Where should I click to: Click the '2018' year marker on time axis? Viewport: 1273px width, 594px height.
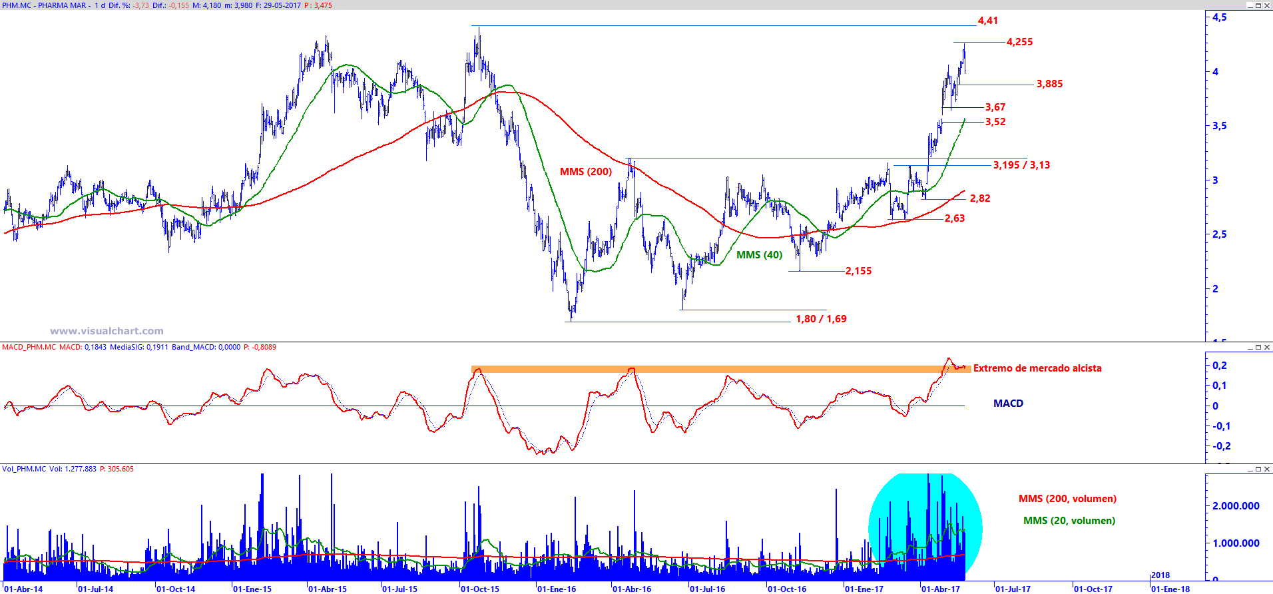(1160, 575)
